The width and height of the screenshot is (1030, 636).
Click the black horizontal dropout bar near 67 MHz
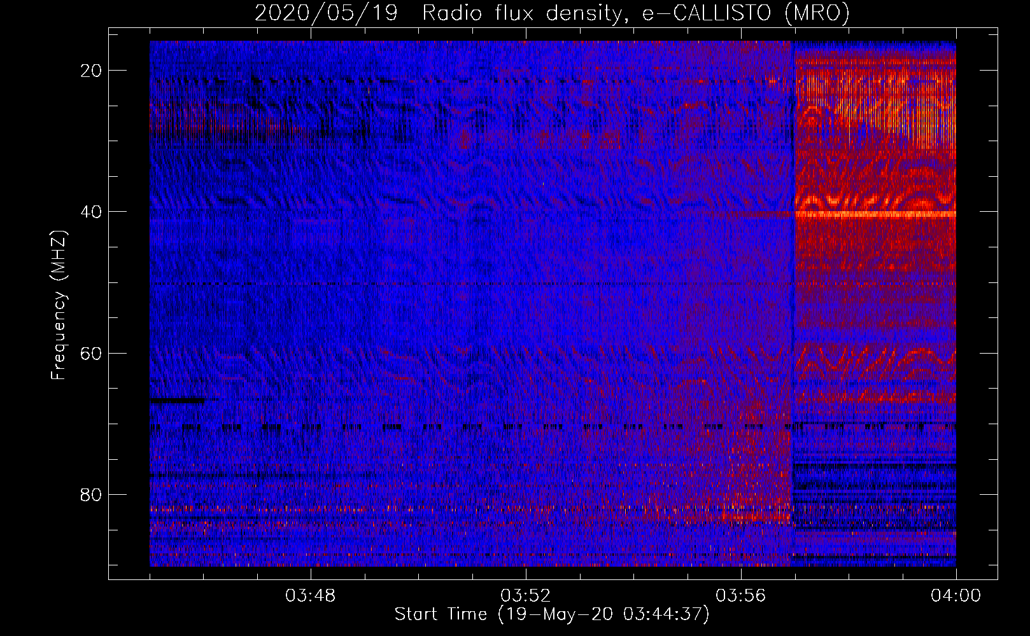[x=178, y=401]
